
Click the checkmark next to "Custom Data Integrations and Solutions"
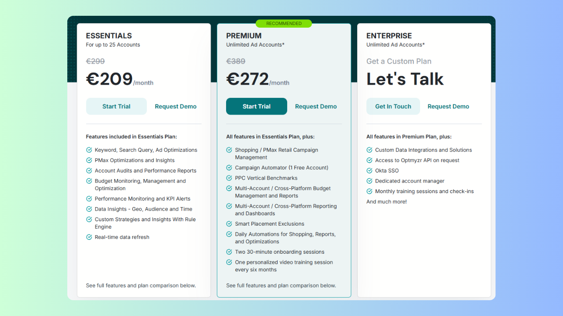click(x=369, y=150)
